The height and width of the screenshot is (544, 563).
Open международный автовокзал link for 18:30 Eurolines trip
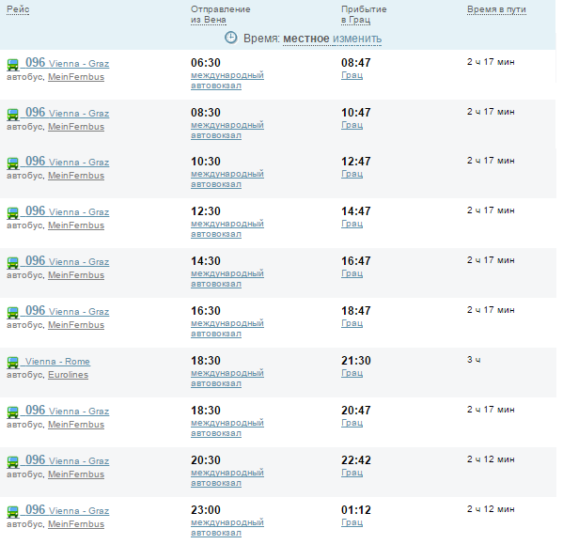pyautogui.click(x=227, y=379)
